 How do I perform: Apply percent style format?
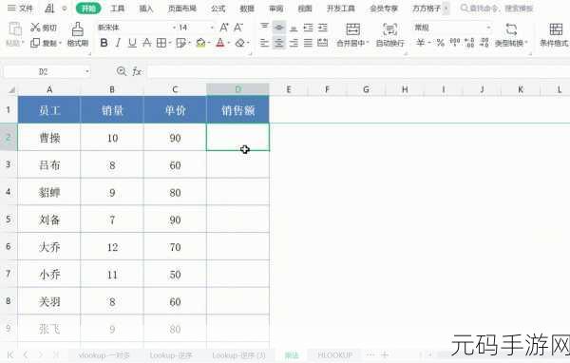(x=441, y=43)
